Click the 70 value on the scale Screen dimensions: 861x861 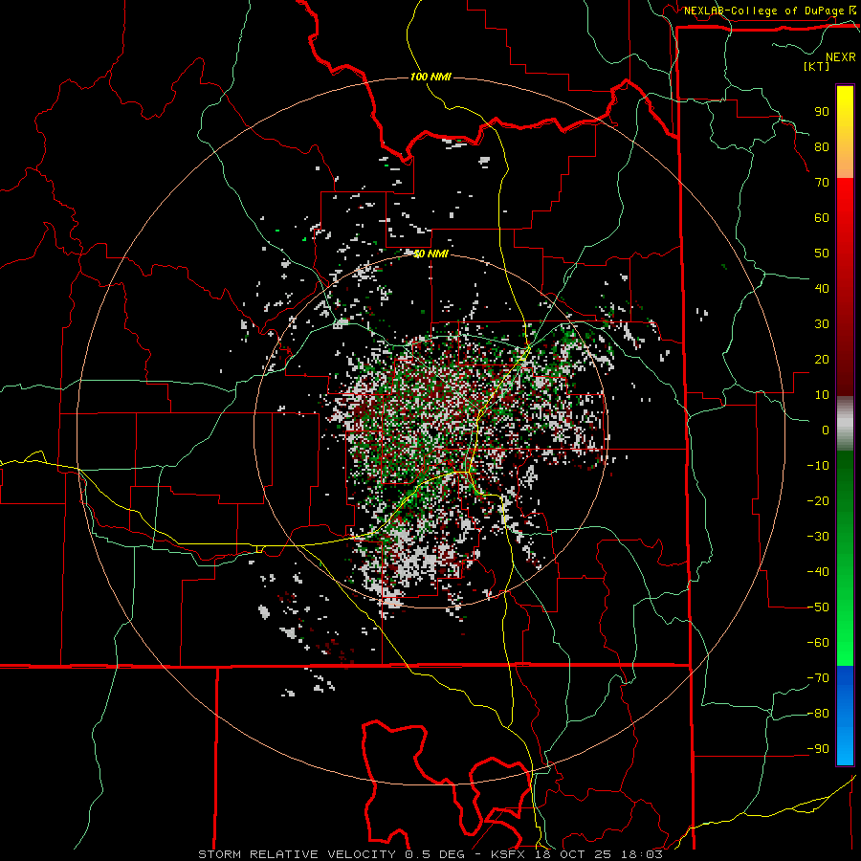[x=822, y=183]
